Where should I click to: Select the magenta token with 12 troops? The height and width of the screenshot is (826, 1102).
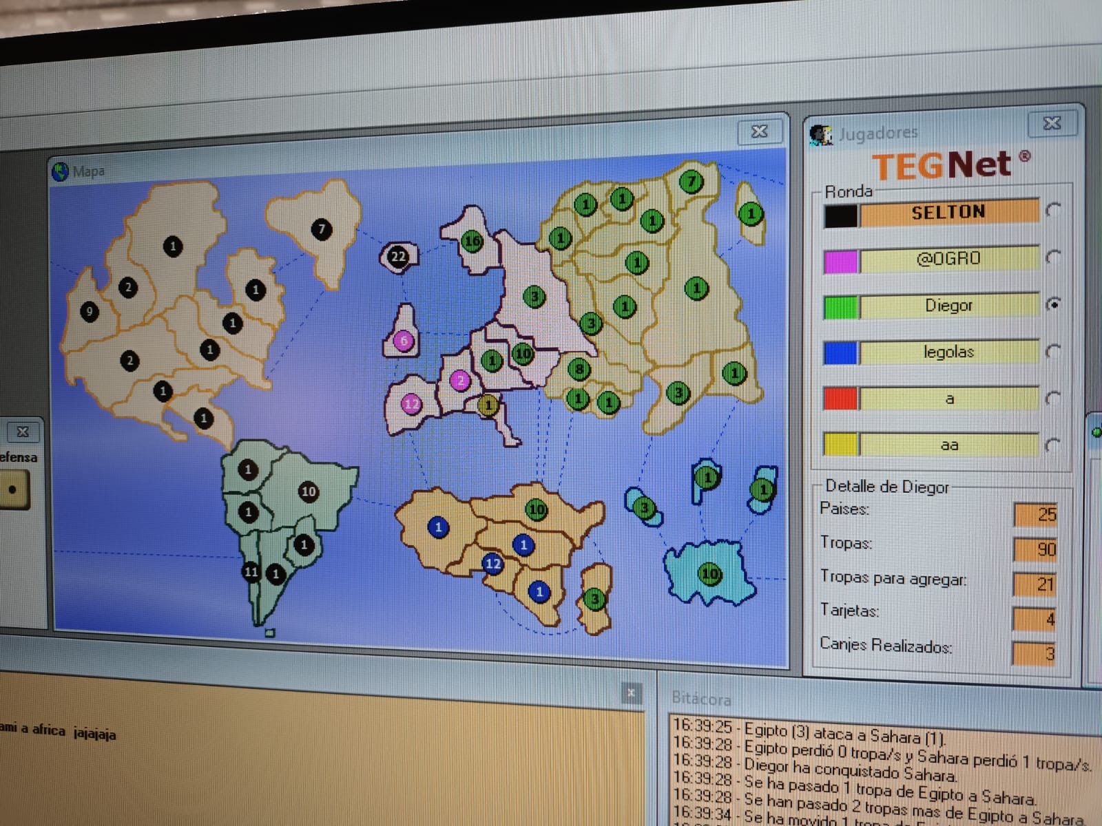(x=411, y=404)
